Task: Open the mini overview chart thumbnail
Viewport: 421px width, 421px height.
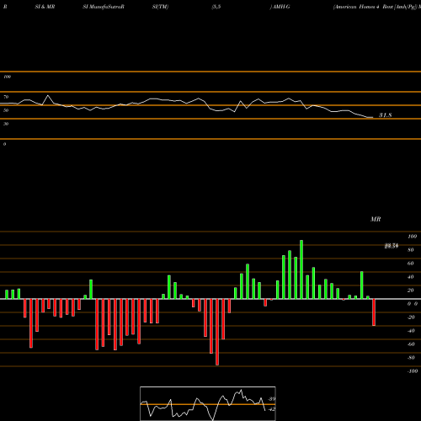Action: [x=208, y=403]
